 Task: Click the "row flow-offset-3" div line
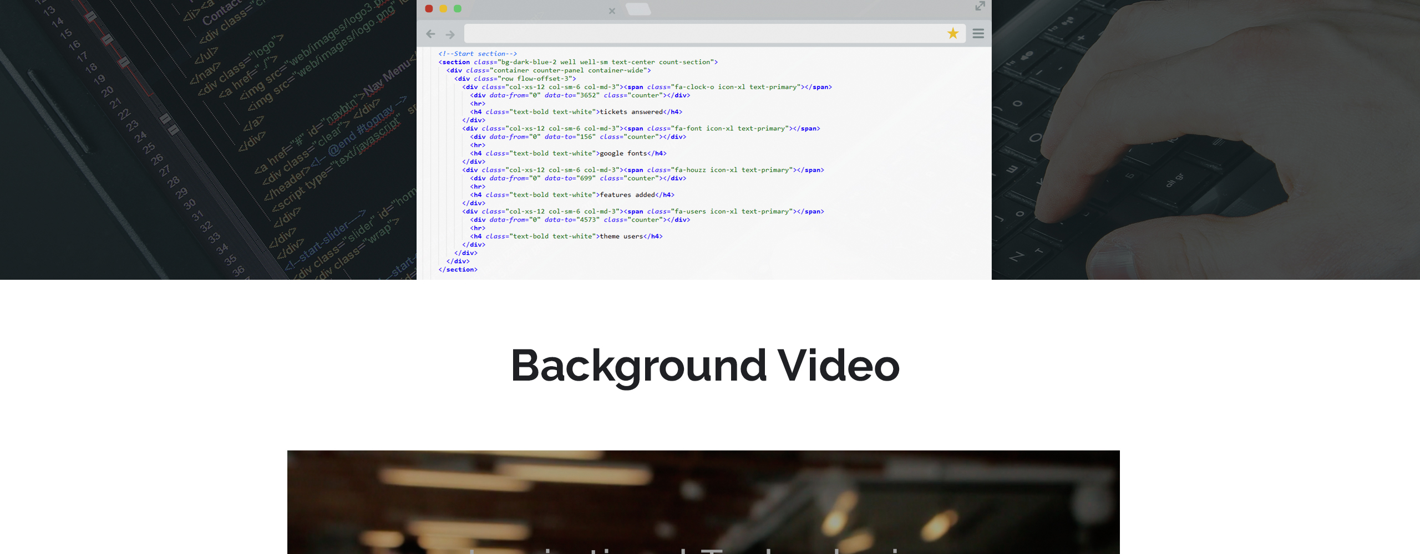point(515,79)
